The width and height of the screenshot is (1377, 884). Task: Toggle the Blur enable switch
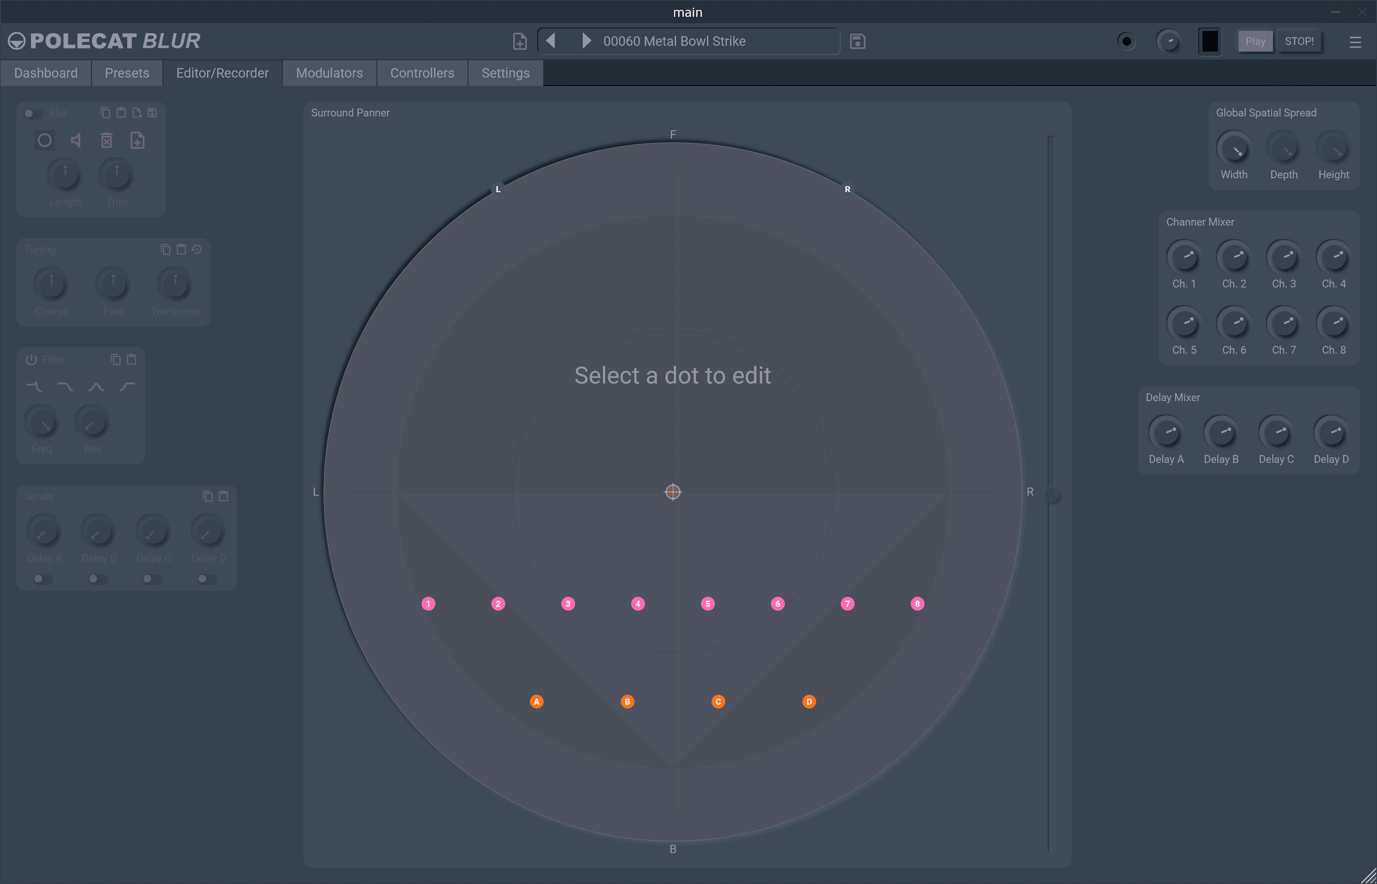point(33,113)
